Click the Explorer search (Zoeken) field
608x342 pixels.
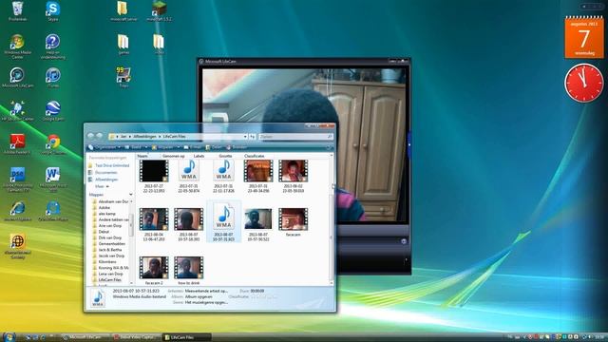pyautogui.click(x=295, y=137)
